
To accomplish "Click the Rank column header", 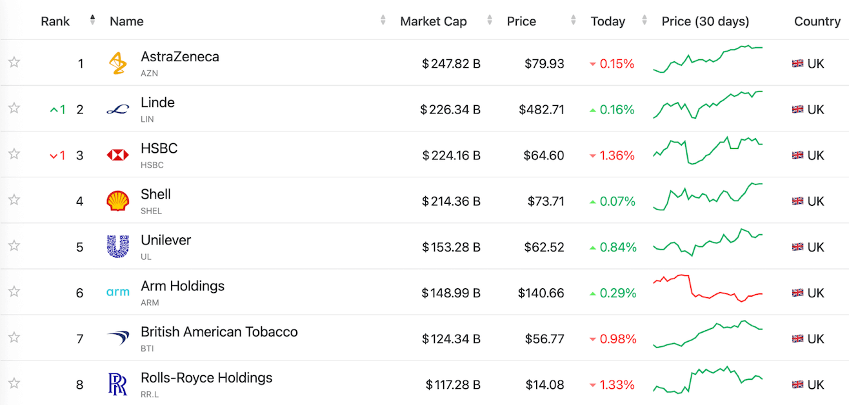I will (55, 21).
